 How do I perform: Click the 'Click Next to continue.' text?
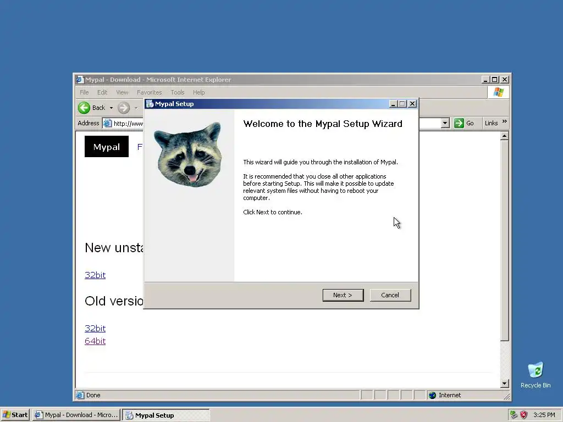tap(273, 212)
